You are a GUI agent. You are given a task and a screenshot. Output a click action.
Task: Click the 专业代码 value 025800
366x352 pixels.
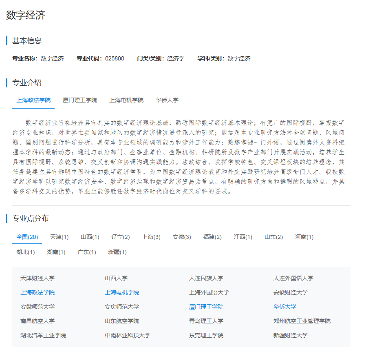(x=115, y=58)
